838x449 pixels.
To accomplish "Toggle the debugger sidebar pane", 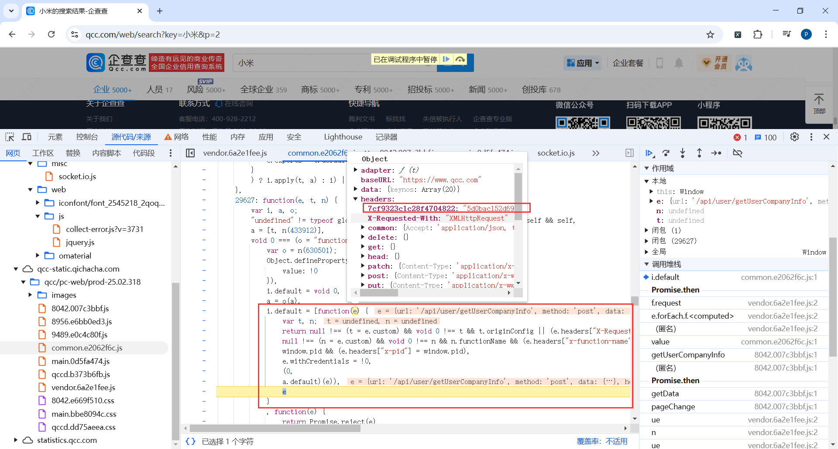I will pyautogui.click(x=629, y=153).
